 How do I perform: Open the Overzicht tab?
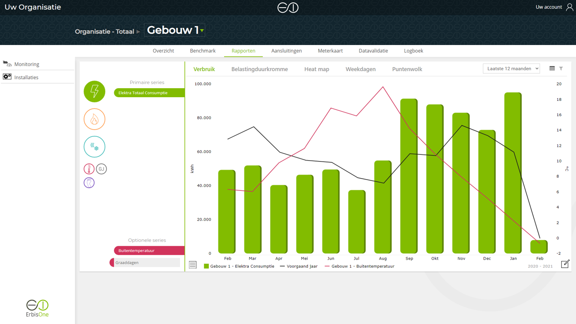tap(163, 51)
